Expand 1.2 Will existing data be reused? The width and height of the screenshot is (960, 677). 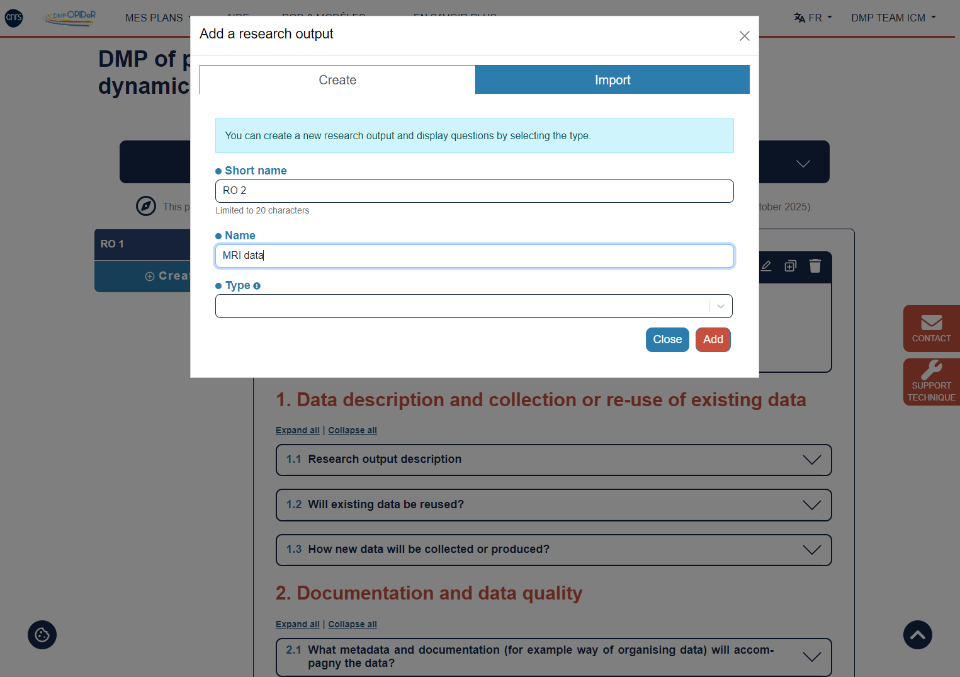[554, 505]
